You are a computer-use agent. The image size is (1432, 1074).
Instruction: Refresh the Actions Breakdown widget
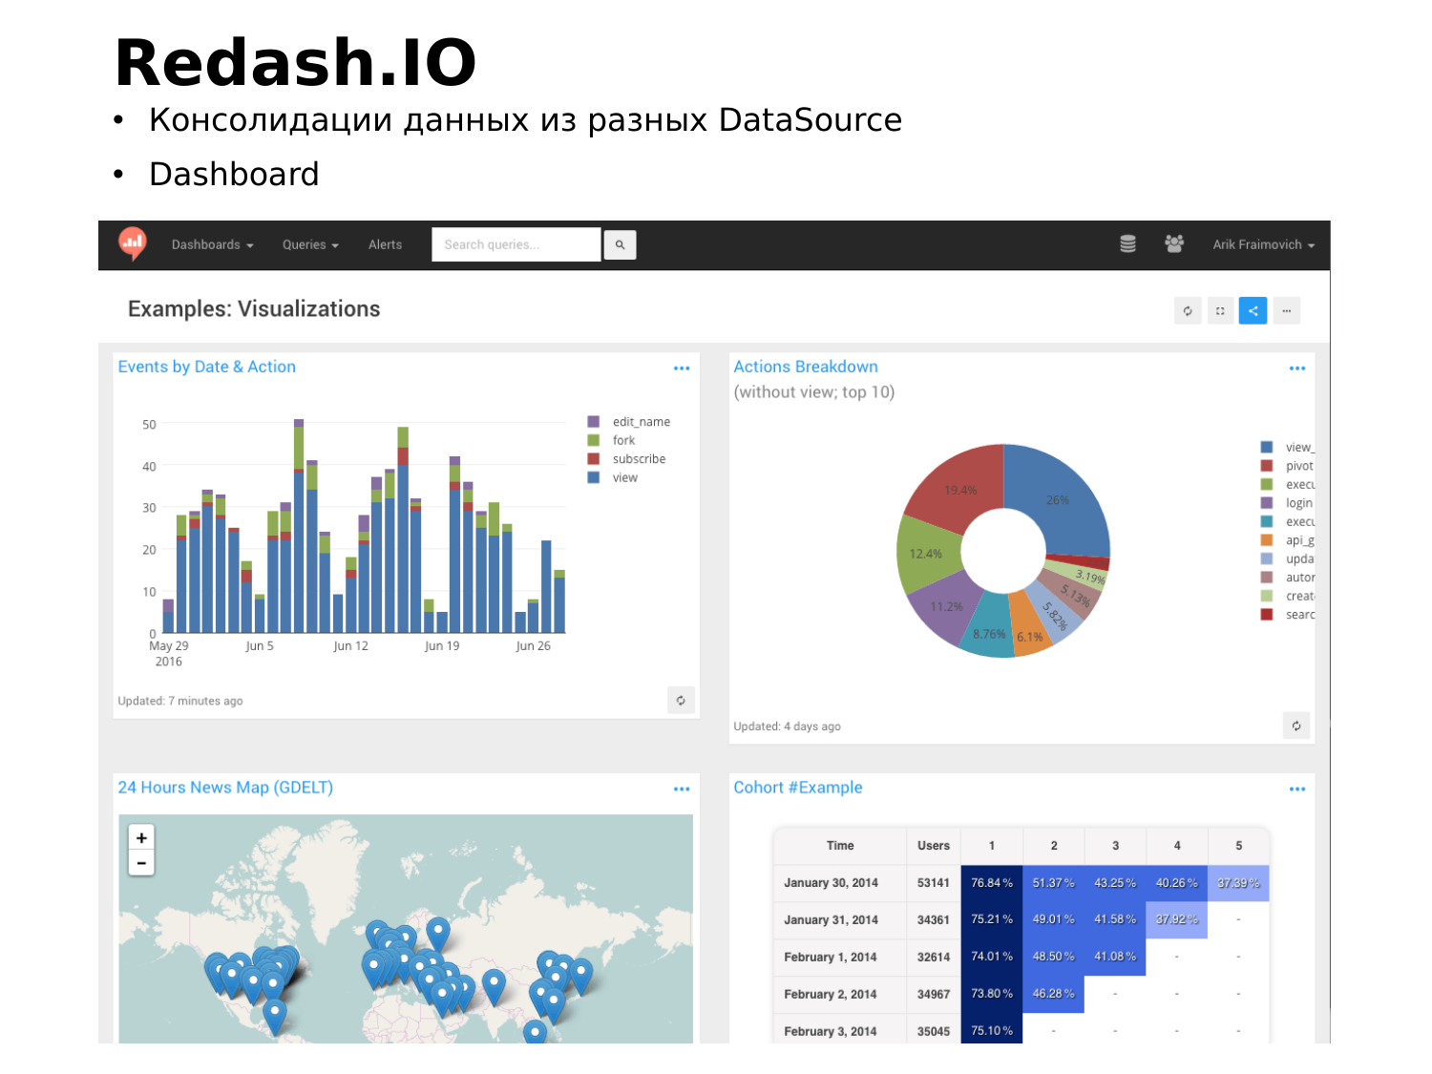pyautogui.click(x=1296, y=726)
